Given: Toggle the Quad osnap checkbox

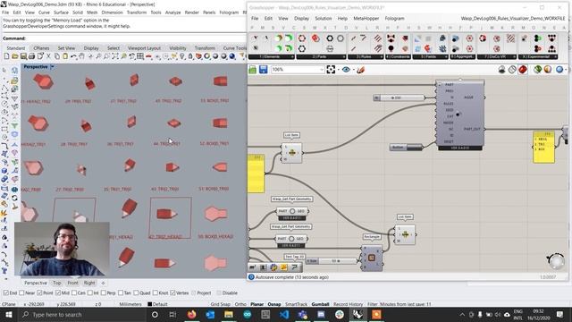Looking at the screenshot, I should pos(136,292).
